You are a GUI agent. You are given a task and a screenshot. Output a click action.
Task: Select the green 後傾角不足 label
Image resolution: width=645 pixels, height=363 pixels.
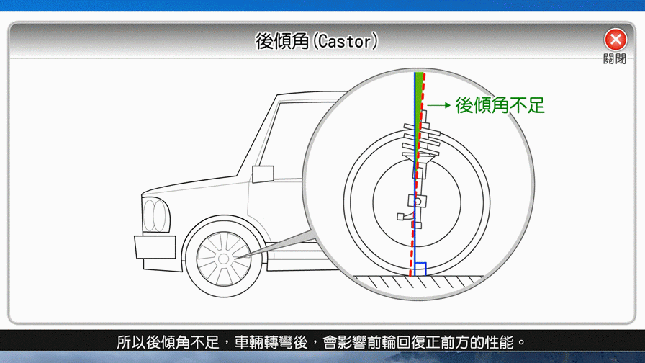pyautogui.click(x=500, y=105)
